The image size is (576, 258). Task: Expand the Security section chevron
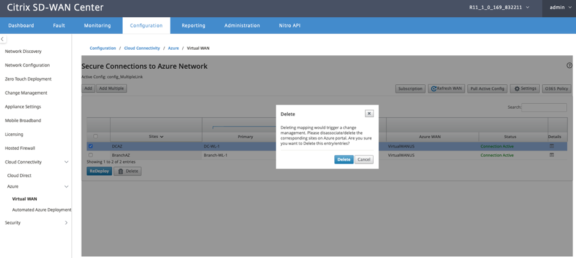pos(66,222)
